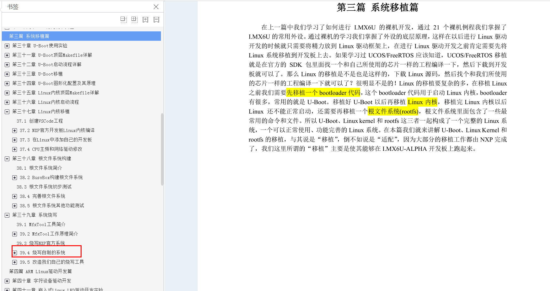The image size is (550, 291).
Task: Close the 书签 bookmarks panel
Action: coord(156,7)
